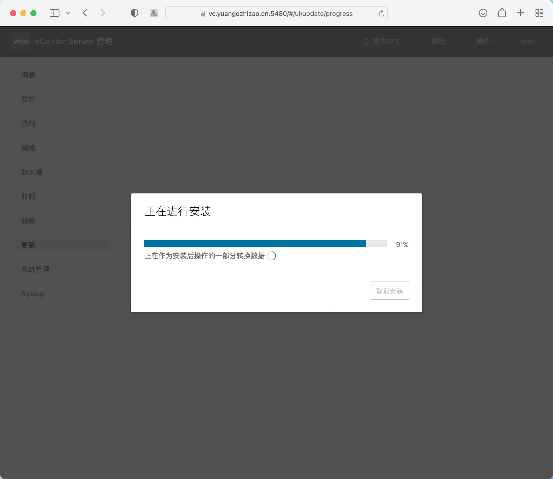Click the URL address field

point(280,14)
